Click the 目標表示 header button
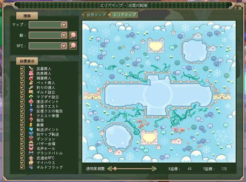 (27, 61)
